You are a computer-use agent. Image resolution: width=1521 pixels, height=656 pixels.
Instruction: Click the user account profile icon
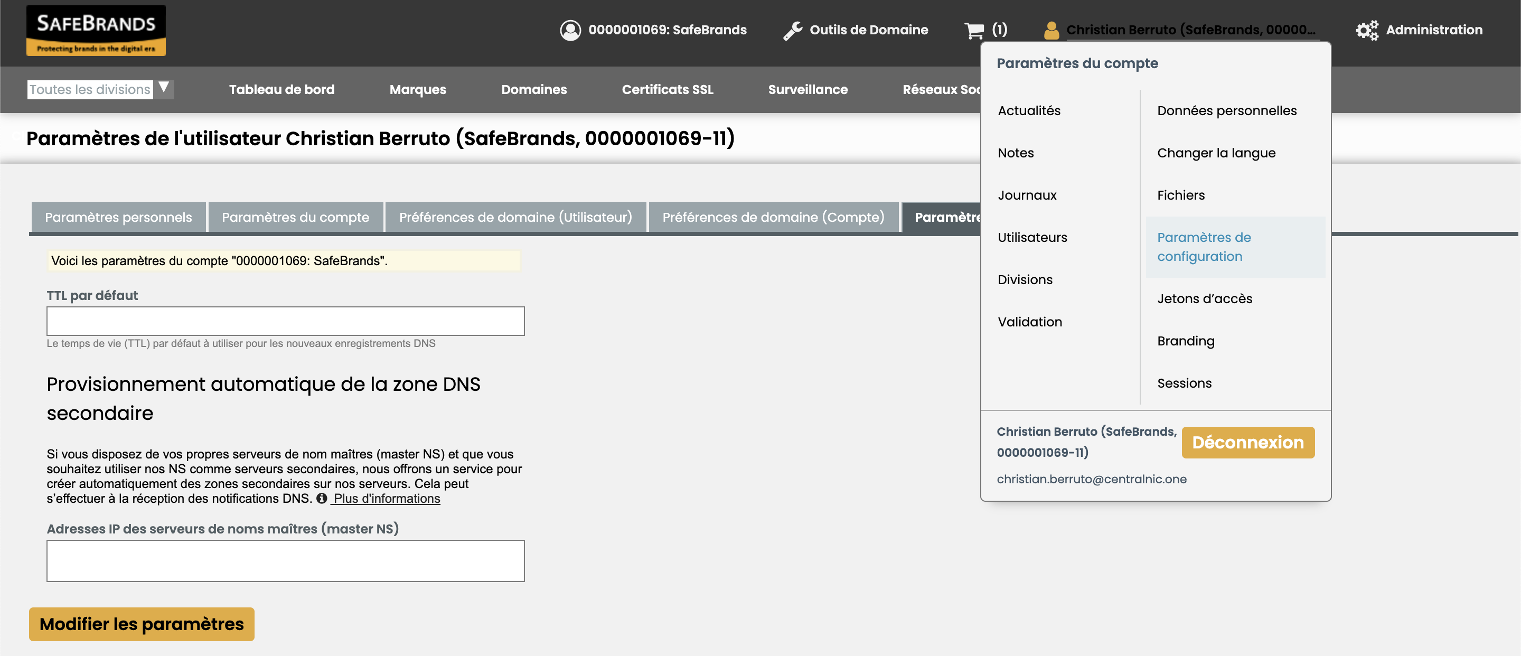tap(1049, 29)
